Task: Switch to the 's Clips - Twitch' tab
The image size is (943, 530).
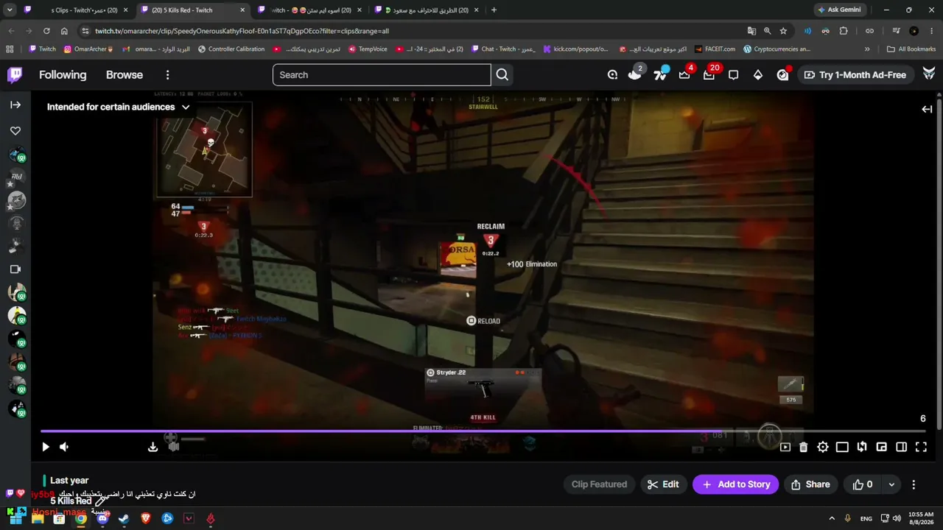Action: [77, 10]
